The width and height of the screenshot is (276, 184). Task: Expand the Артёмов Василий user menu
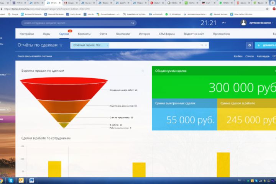pos(261,23)
